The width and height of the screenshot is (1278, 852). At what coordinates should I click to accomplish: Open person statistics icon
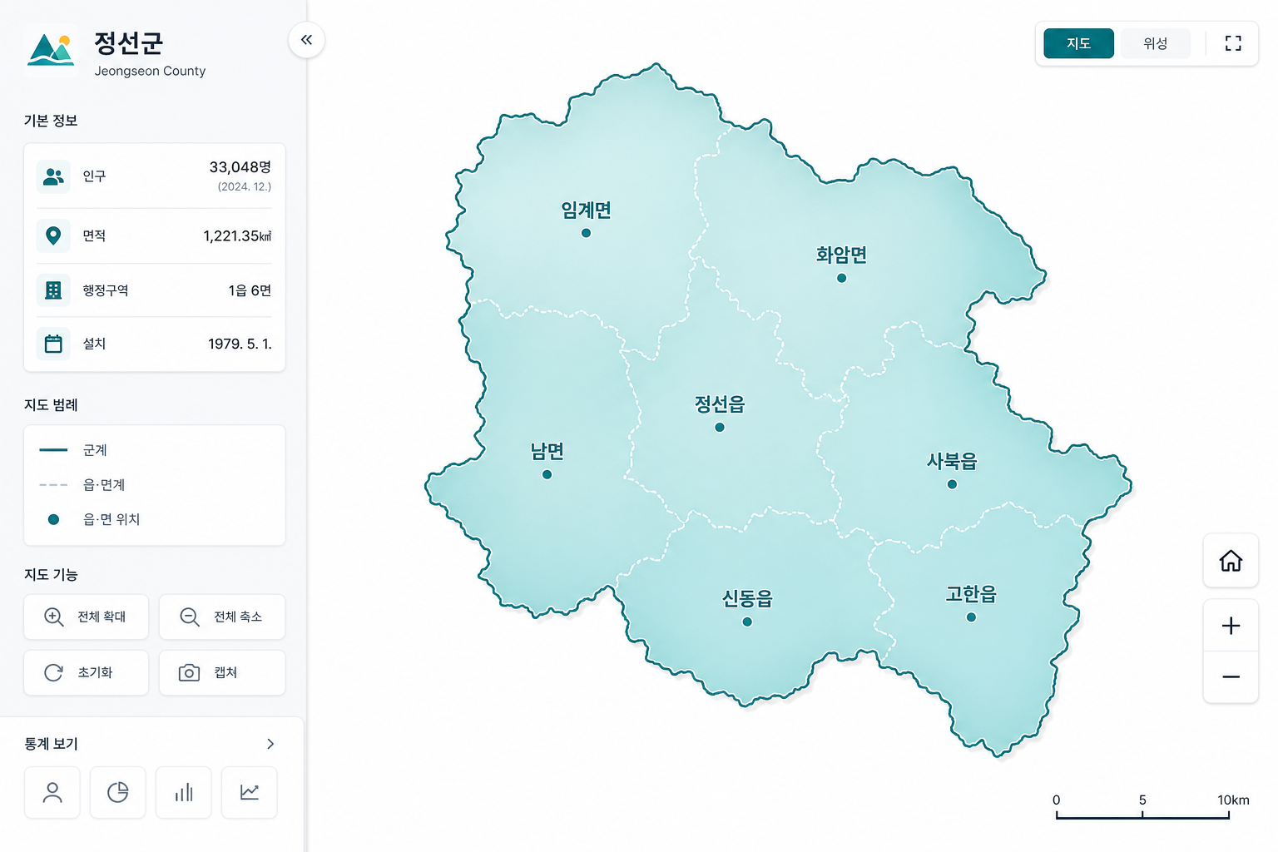click(52, 792)
